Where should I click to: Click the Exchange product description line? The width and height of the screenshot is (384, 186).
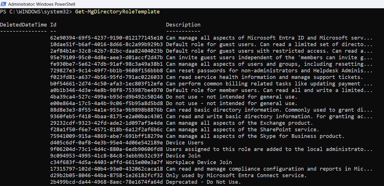pos(239,123)
